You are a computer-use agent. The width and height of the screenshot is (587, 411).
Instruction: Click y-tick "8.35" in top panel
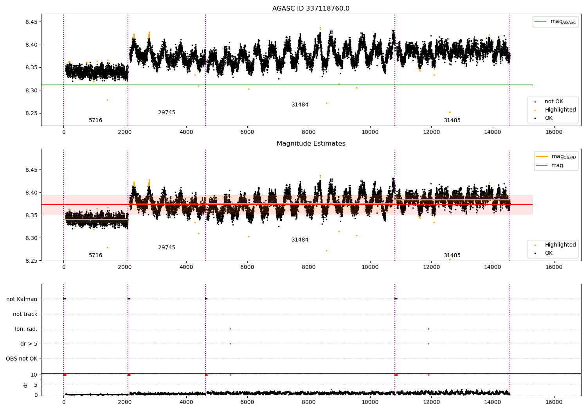coord(31,68)
